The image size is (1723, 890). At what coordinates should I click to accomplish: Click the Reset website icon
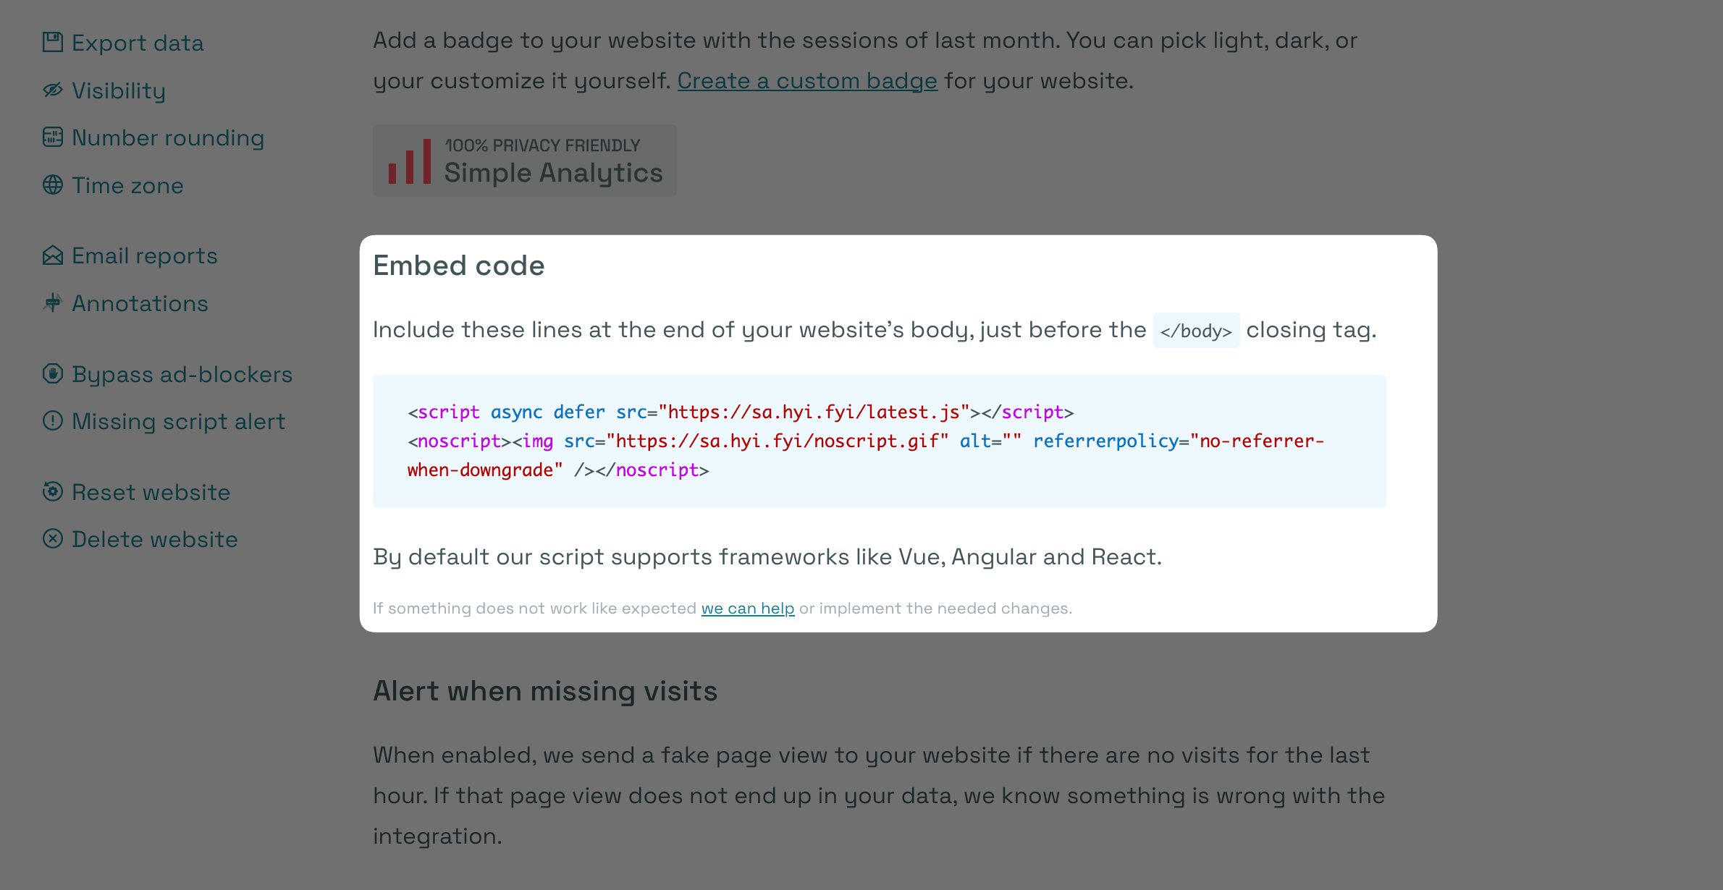pos(53,491)
